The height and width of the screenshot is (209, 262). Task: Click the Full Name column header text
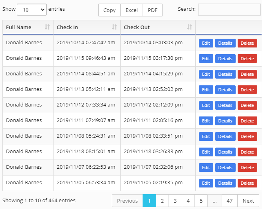pyautogui.click(x=19, y=27)
